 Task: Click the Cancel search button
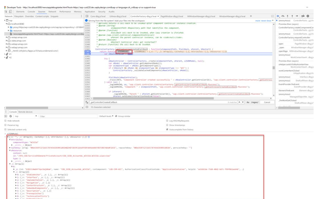(x=267, y=102)
